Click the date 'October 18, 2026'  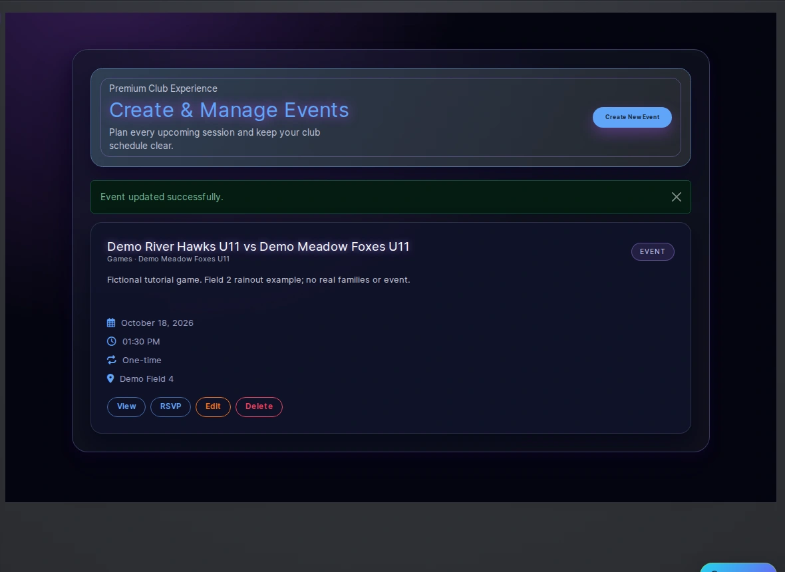point(157,323)
